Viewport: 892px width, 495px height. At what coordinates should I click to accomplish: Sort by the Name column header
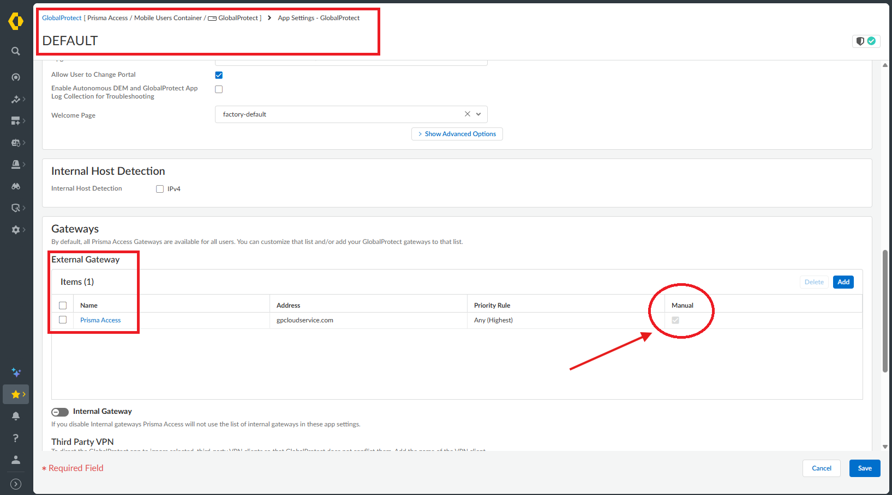[x=89, y=305]
